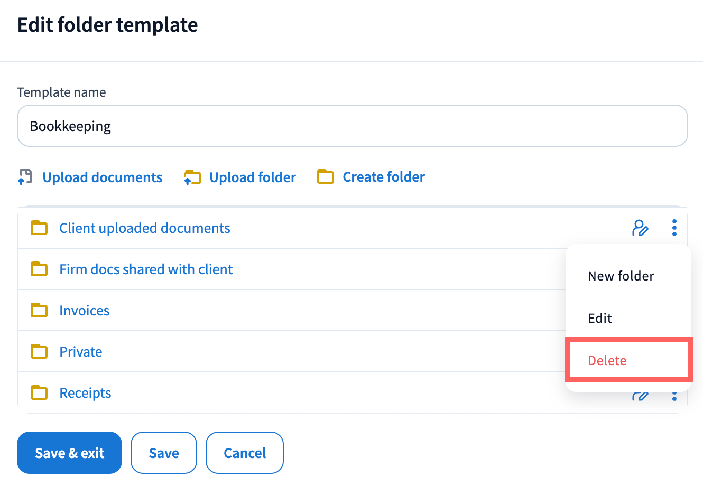Open three-dot menu on Receipts row
Image resolution: width=703 pixels, height=486 pixels.
point(674,396)
